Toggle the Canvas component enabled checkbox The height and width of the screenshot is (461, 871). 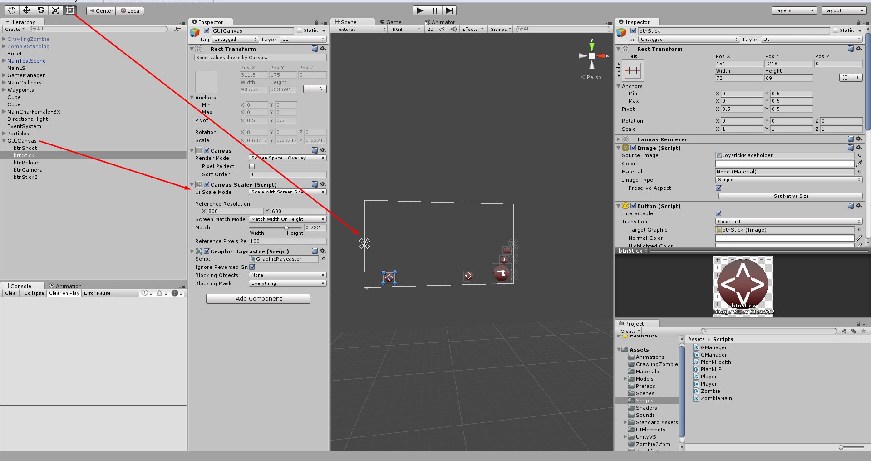(x=207, y=150)
